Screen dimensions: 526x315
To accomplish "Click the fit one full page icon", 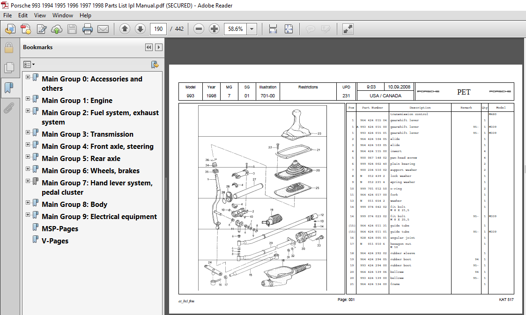I will pos(289,29).
